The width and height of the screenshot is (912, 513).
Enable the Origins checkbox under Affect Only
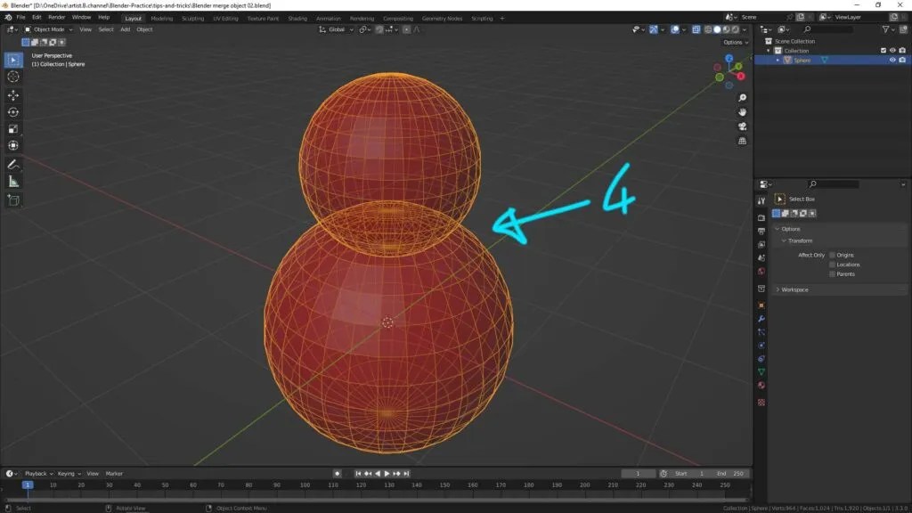[x=831, y=253]
